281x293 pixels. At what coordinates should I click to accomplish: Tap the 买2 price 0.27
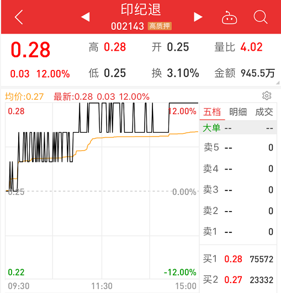click(x=233, y=280)
